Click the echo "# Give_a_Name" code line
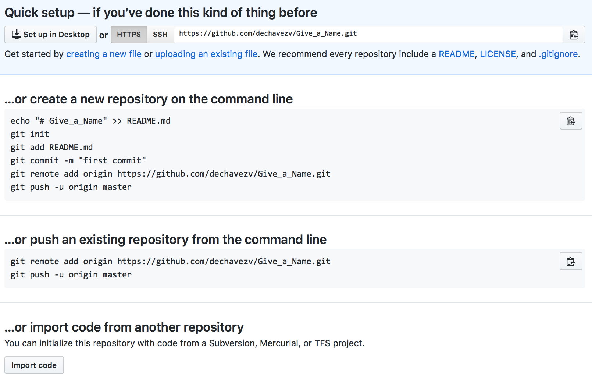Viewport: 592px width, 379px height. click(x=90, y=121)
